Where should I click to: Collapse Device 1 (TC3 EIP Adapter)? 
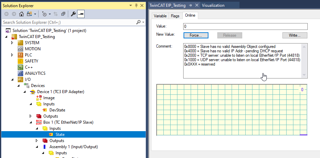point(24,92)
